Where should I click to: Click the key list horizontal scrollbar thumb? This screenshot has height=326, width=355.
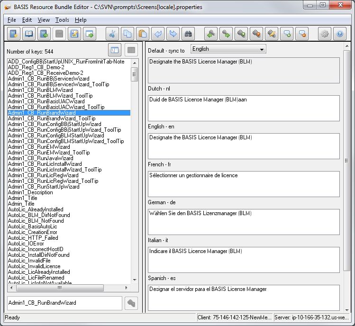[x=60, y=288]
